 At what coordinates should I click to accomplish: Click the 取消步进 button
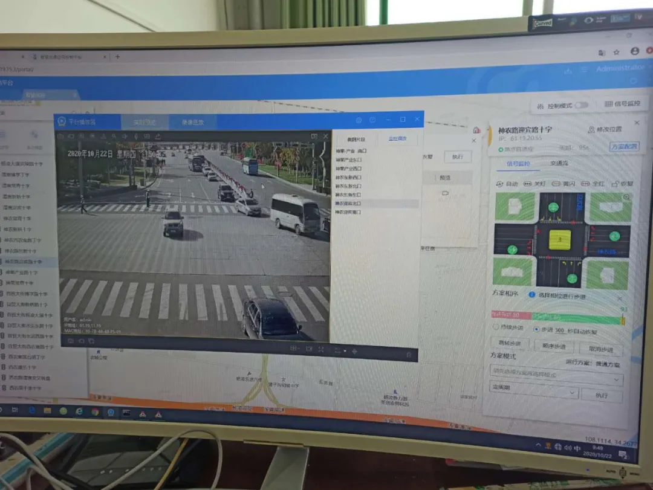click(x=600, y=349)
